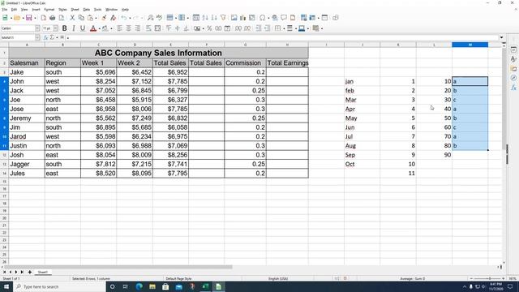This screenshot has width=519, height=292.
Task: Click the Center Horizontally icon
Action: 128,28
